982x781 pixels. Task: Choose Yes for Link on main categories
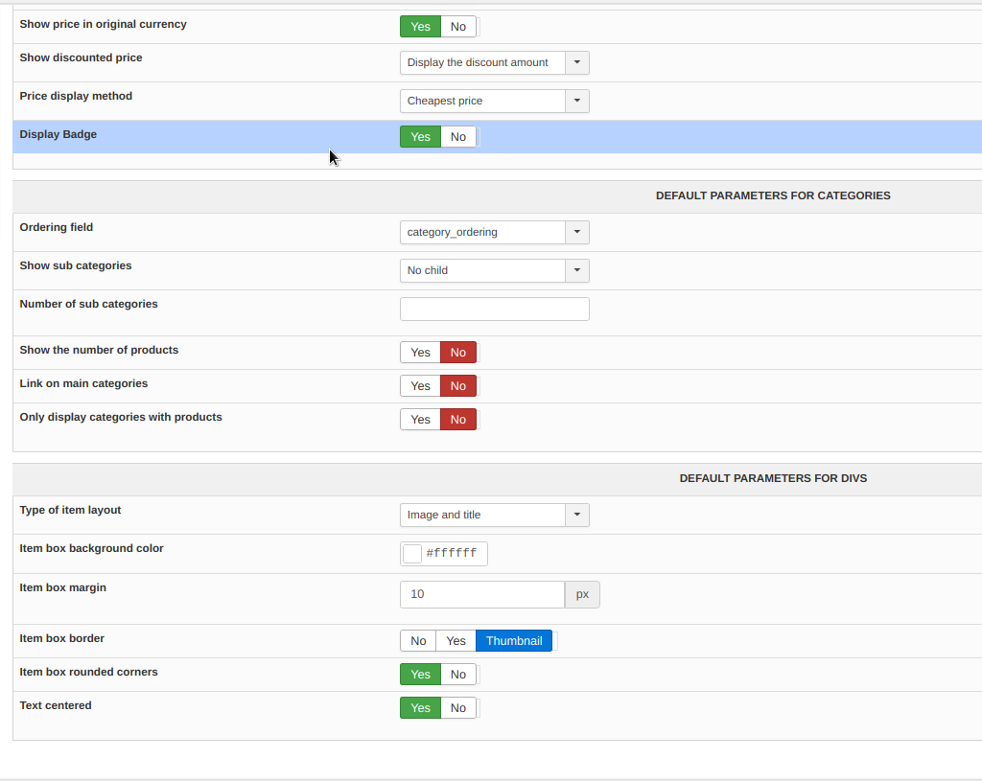point(420,385)
